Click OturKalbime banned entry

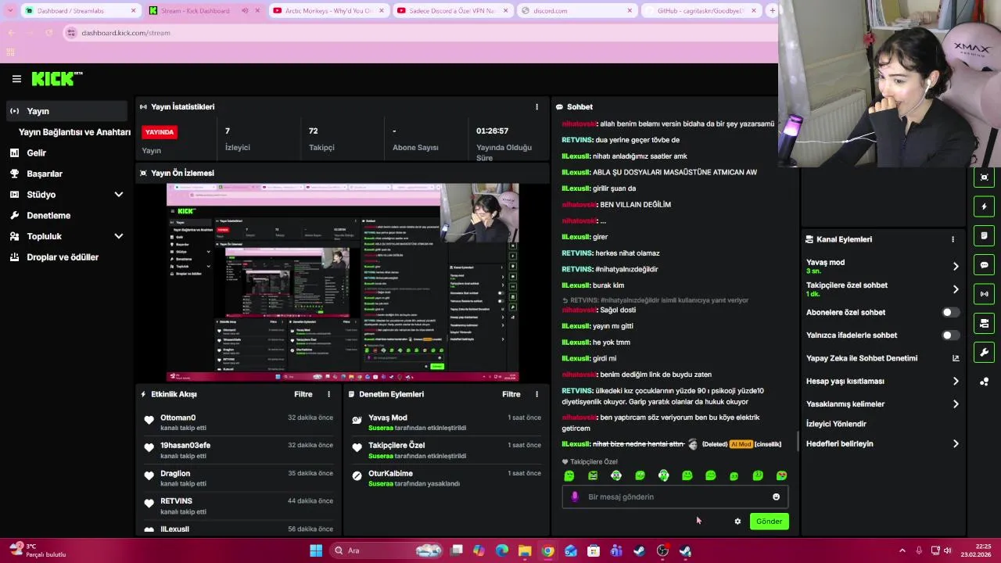point(446,479)
